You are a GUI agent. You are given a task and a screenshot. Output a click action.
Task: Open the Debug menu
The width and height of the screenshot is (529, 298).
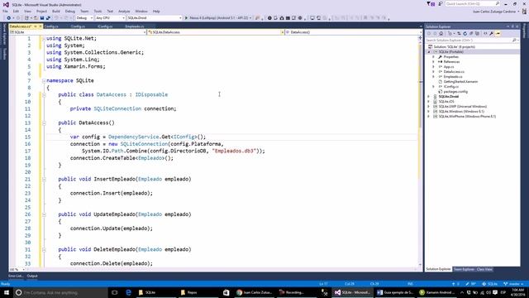(x=69, y=11)
